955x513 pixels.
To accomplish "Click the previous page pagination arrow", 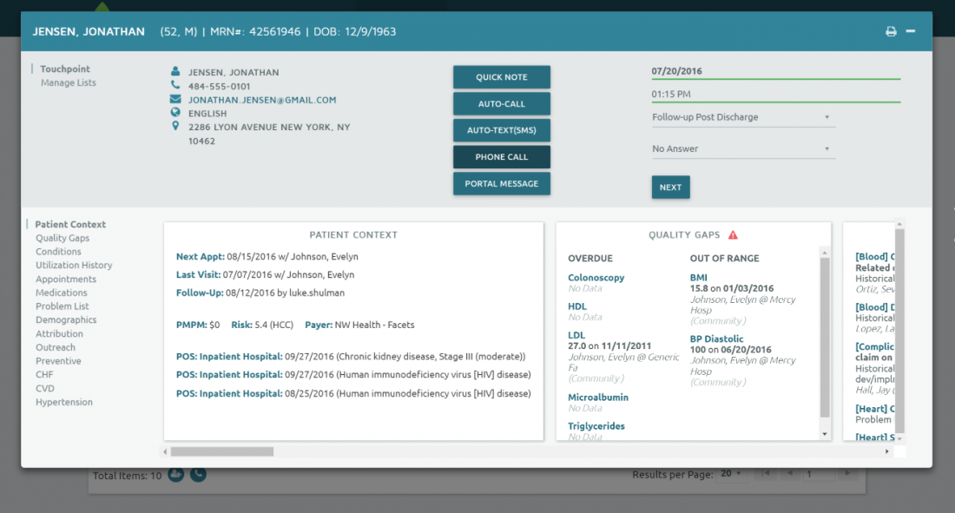I will 790,473.
